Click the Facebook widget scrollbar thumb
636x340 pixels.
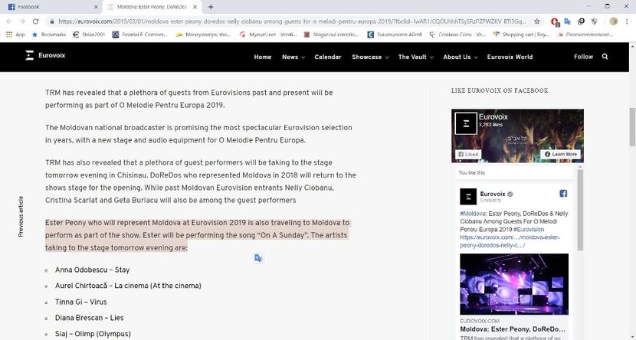(579, 210)
